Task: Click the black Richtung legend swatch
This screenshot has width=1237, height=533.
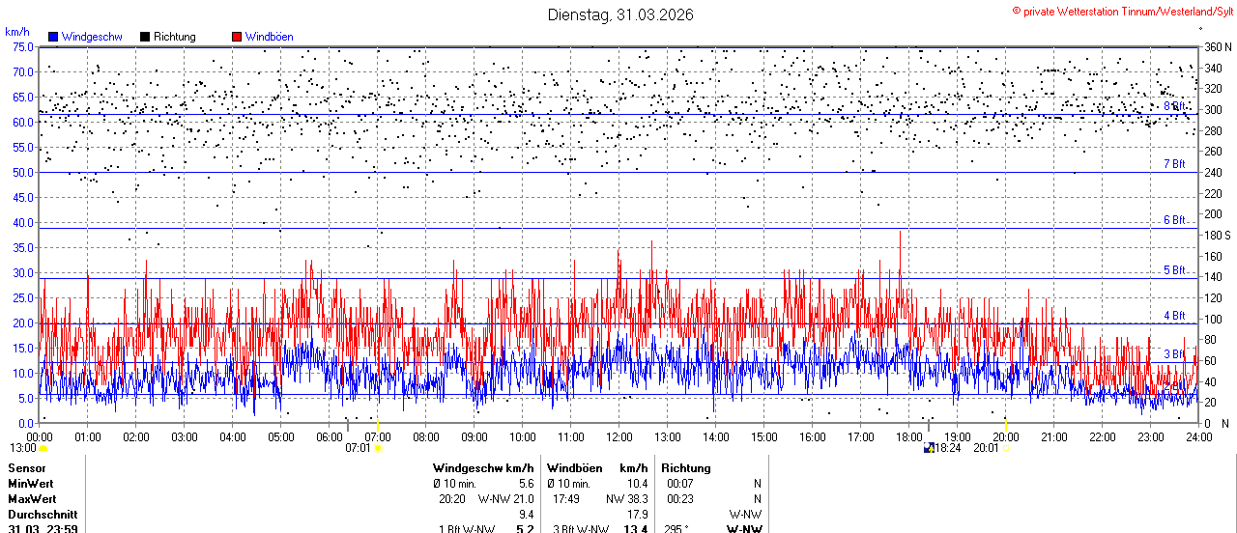Action: coord(145,37)
